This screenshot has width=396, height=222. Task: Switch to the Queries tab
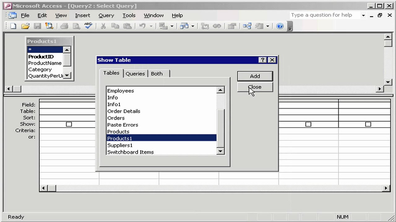tap(135, 74)
